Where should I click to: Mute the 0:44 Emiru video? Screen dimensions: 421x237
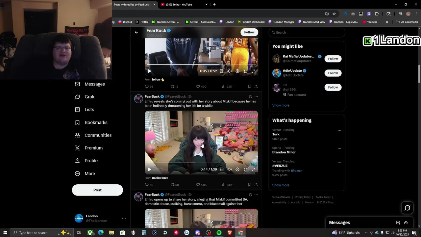pos(230,170)
